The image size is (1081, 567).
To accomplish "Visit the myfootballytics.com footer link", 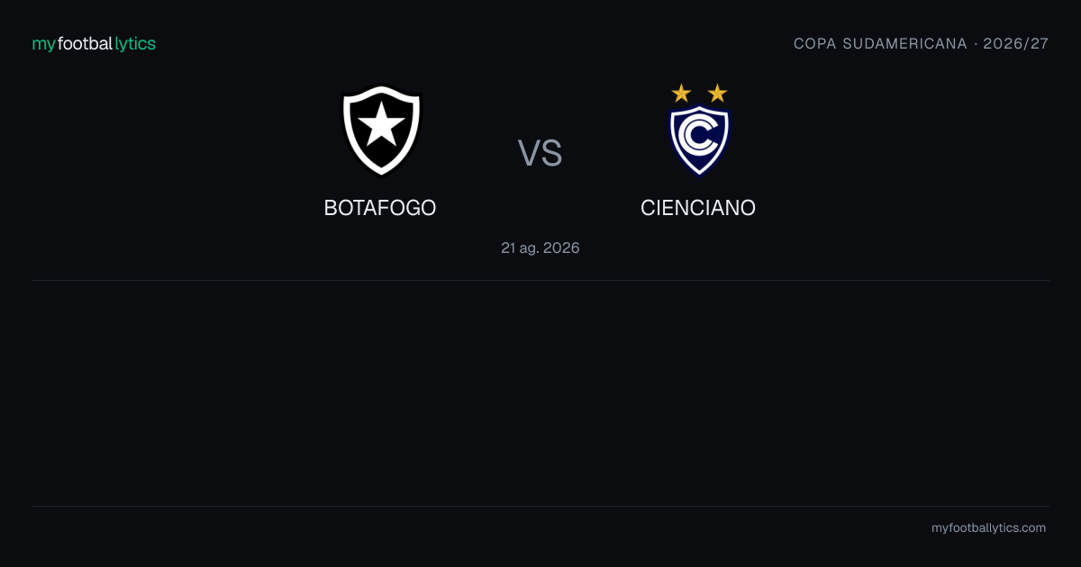I will point(988,528).
